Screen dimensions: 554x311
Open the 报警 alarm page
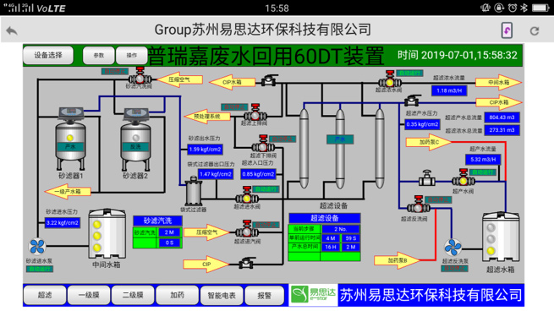click(x=264, y=295)
